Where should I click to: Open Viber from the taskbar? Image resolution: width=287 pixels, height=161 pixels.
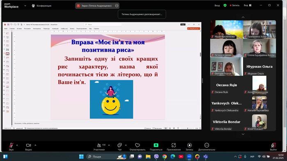156,157
